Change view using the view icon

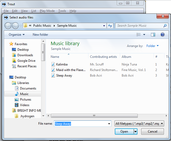tap(138, 35)
